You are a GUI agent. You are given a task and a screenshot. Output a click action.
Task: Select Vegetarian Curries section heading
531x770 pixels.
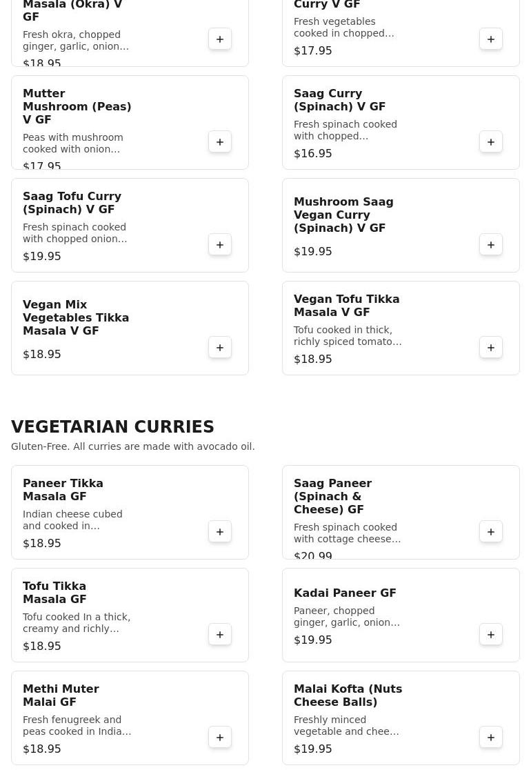click(x=112, y=426)
